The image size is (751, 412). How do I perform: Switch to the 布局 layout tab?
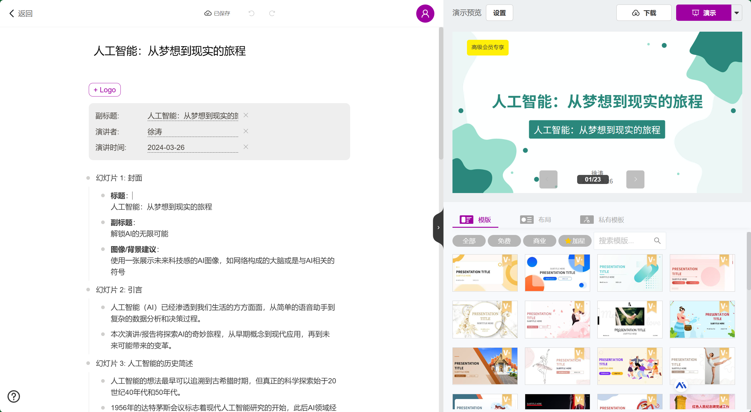545,220
